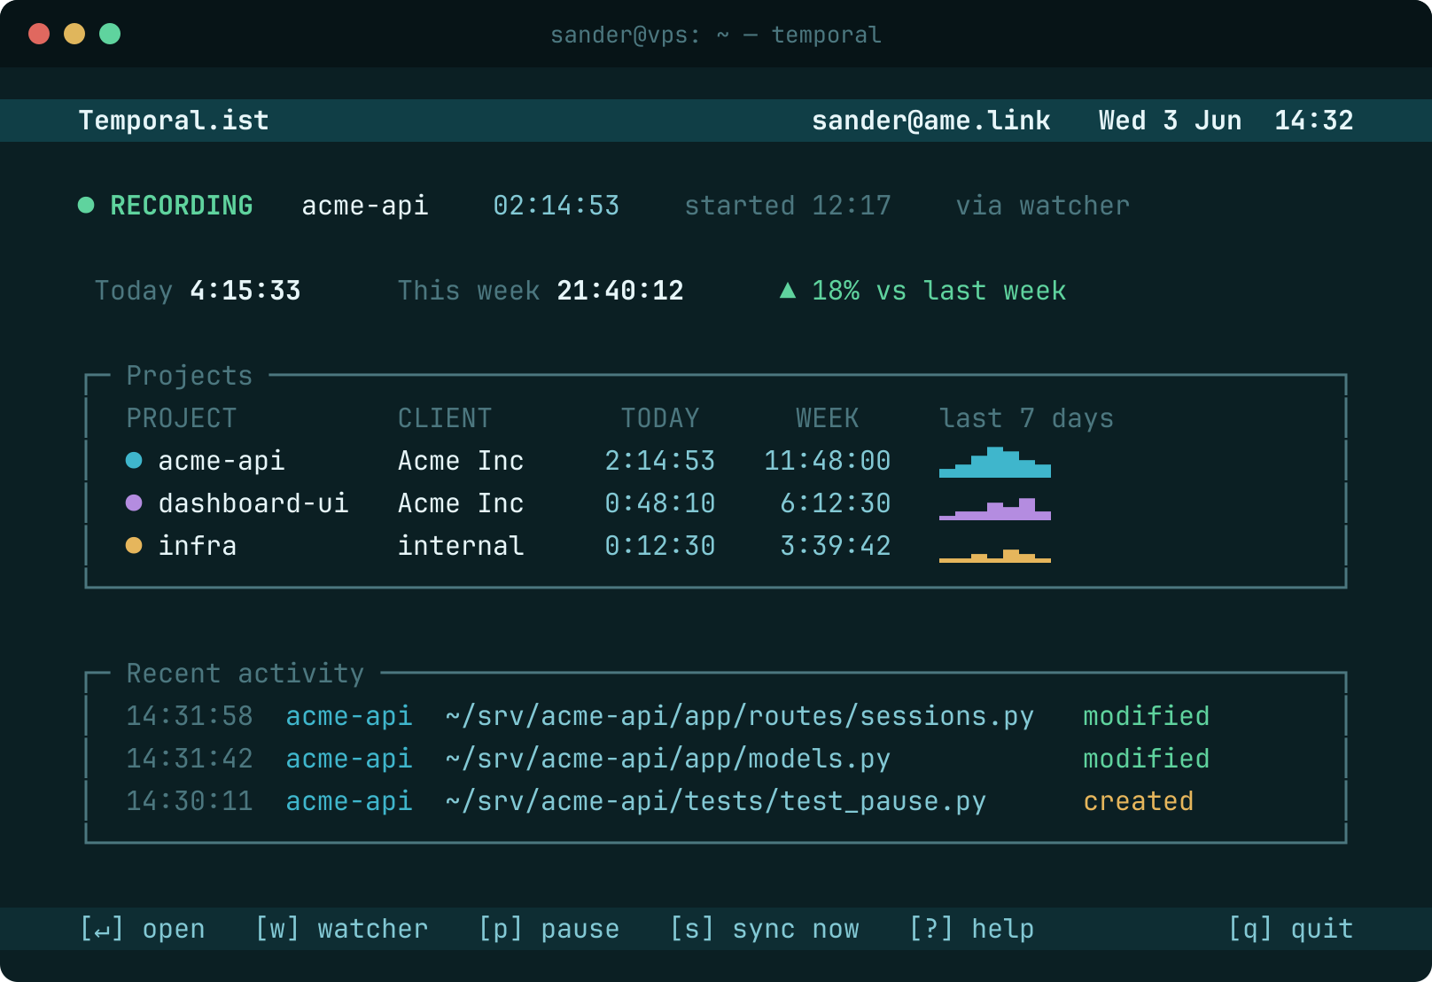Click sander@ame.link account label
This screenshot has height=982, width=1432.
coord(931,121)
